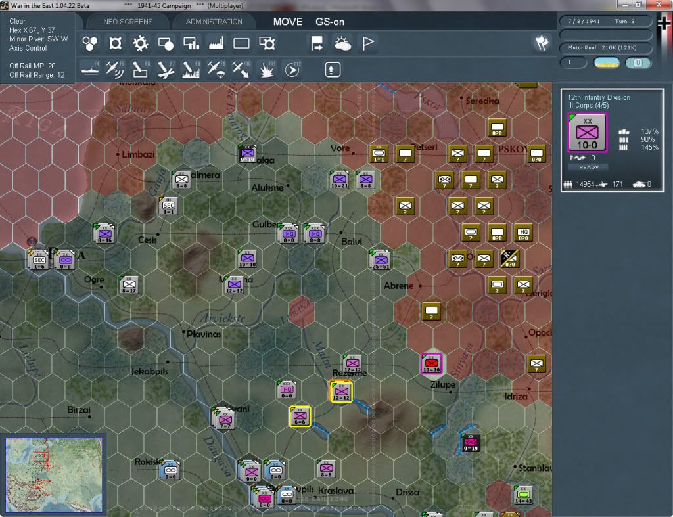The image size is (673, 517).
Task: Click the F11 explosion icon
Action: click(267, 69)
